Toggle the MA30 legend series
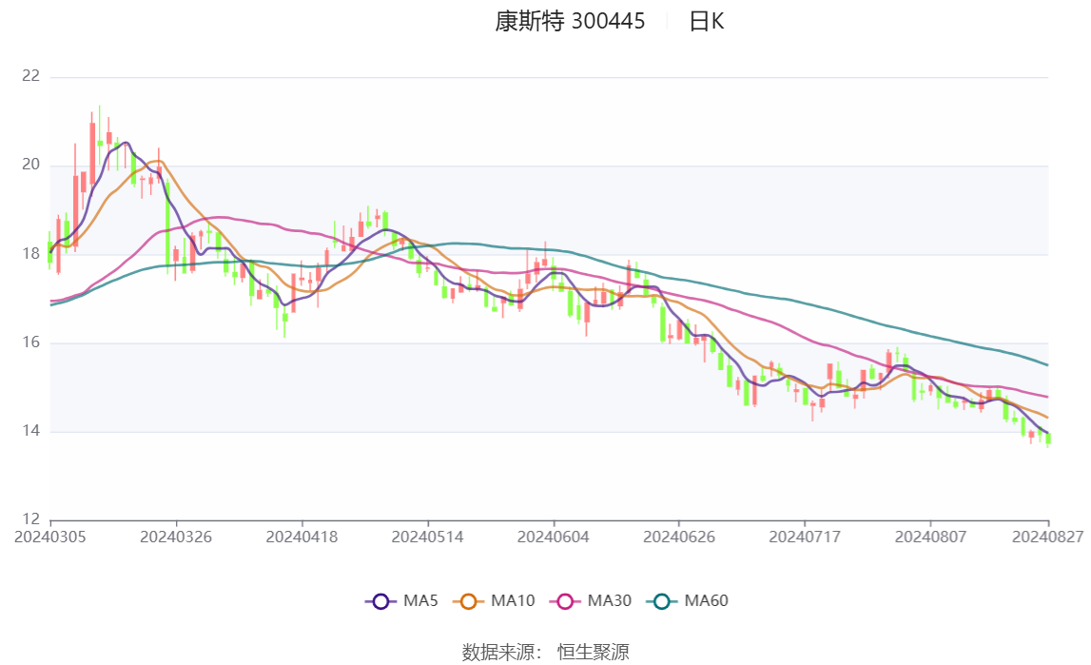The width and height of the screenshot is (1091, 665). (x=591, y=601)
